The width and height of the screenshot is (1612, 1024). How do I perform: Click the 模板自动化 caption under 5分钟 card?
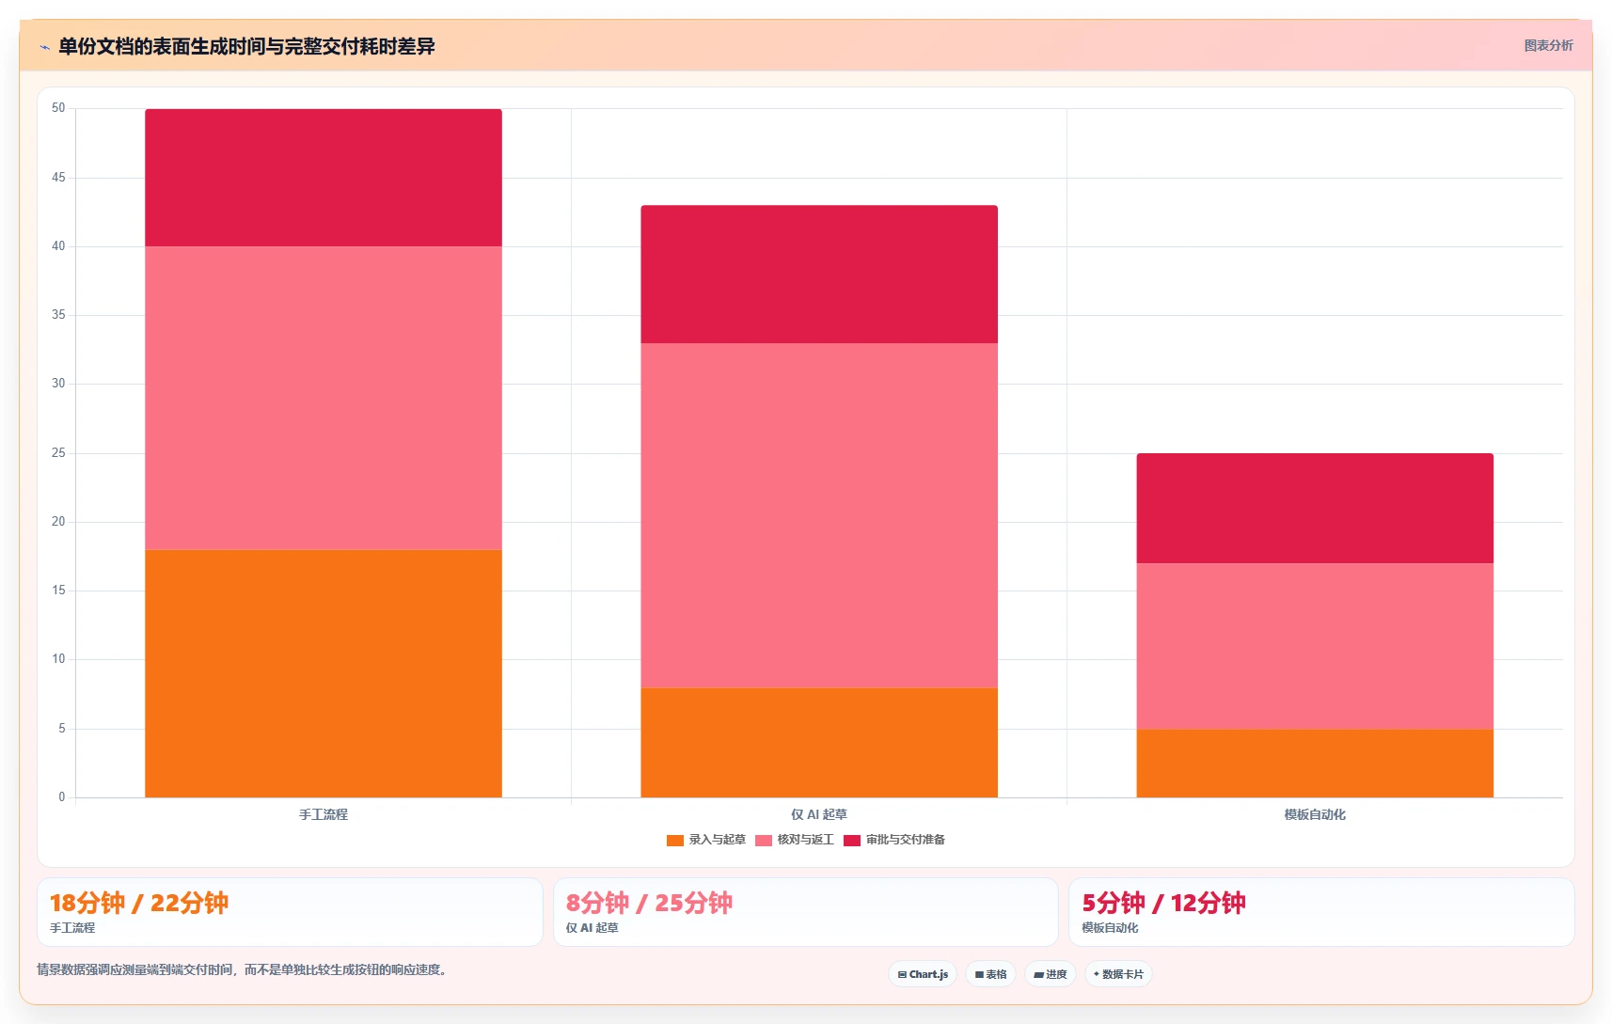click(x=1110, y=928)
